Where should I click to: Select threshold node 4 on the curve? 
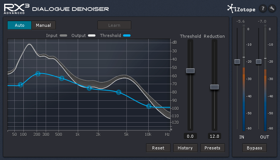89,88
